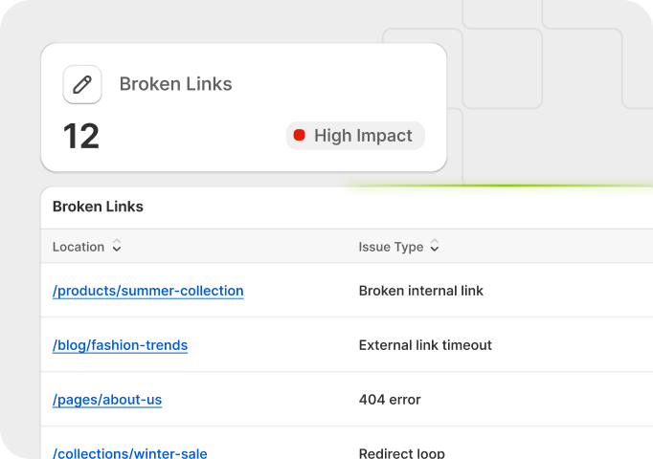Toggle the Location column sort arrows
The image size is (653, 459).
117,247
